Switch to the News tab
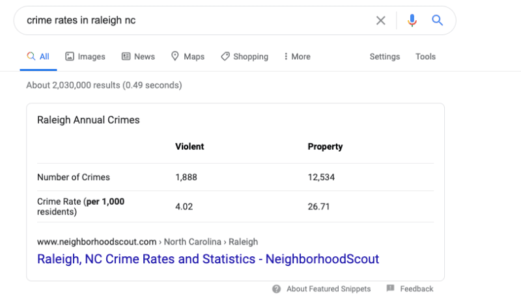521x303 pixels. (144, 57)
